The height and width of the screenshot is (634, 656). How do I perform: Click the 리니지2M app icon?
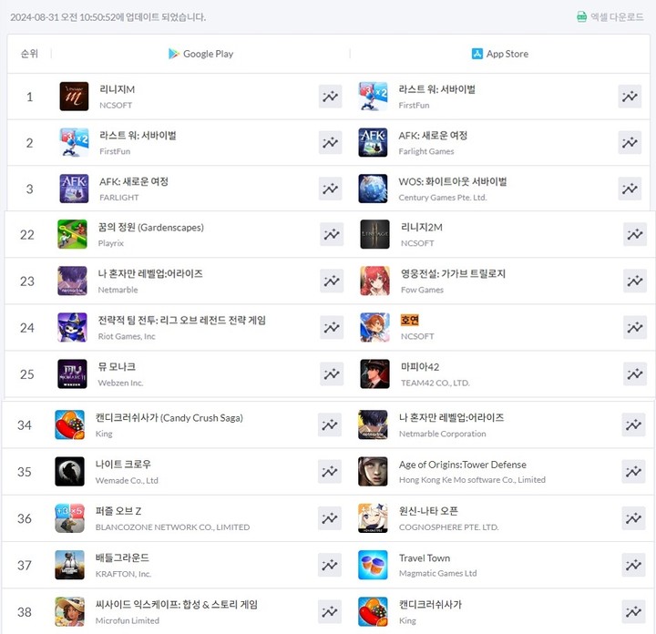[x=374, y=234]
